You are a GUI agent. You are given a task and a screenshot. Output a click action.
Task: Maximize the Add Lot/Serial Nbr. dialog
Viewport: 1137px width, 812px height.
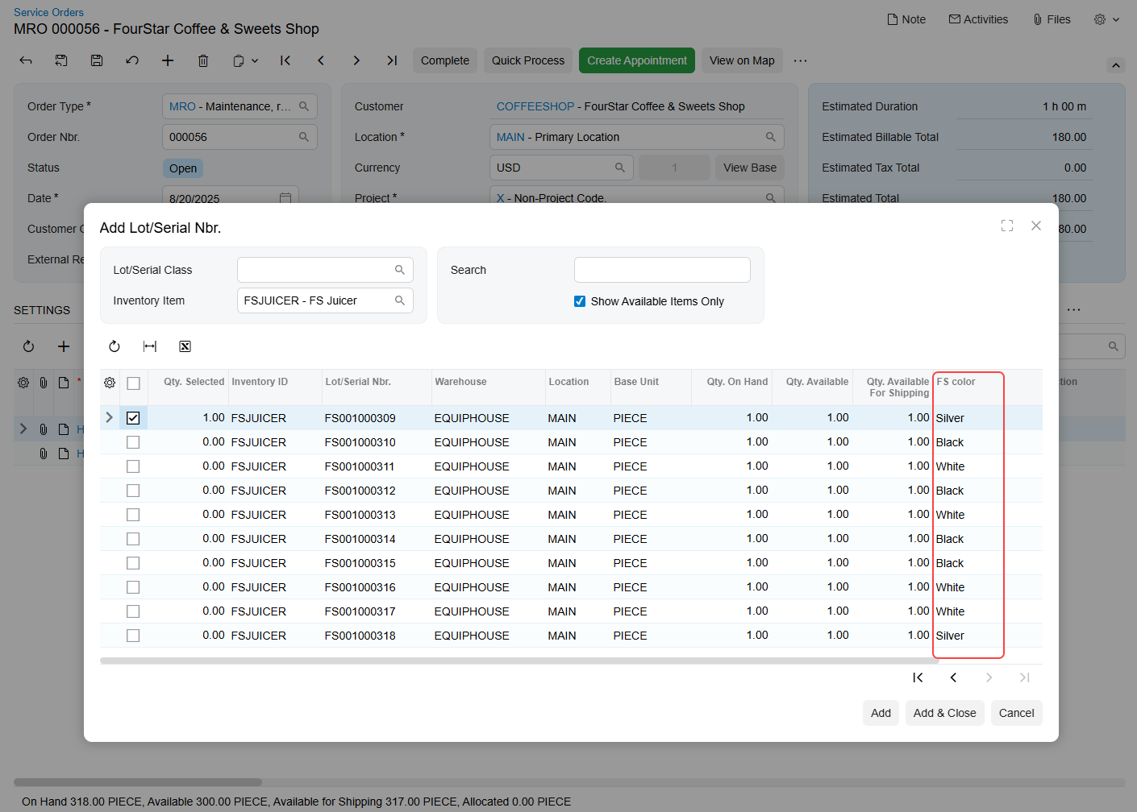click(1007, 226)
